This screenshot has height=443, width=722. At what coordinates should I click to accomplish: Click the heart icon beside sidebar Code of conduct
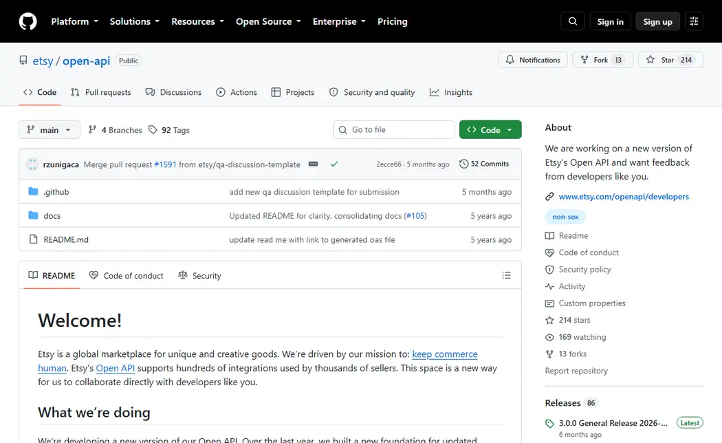(549, 253)
